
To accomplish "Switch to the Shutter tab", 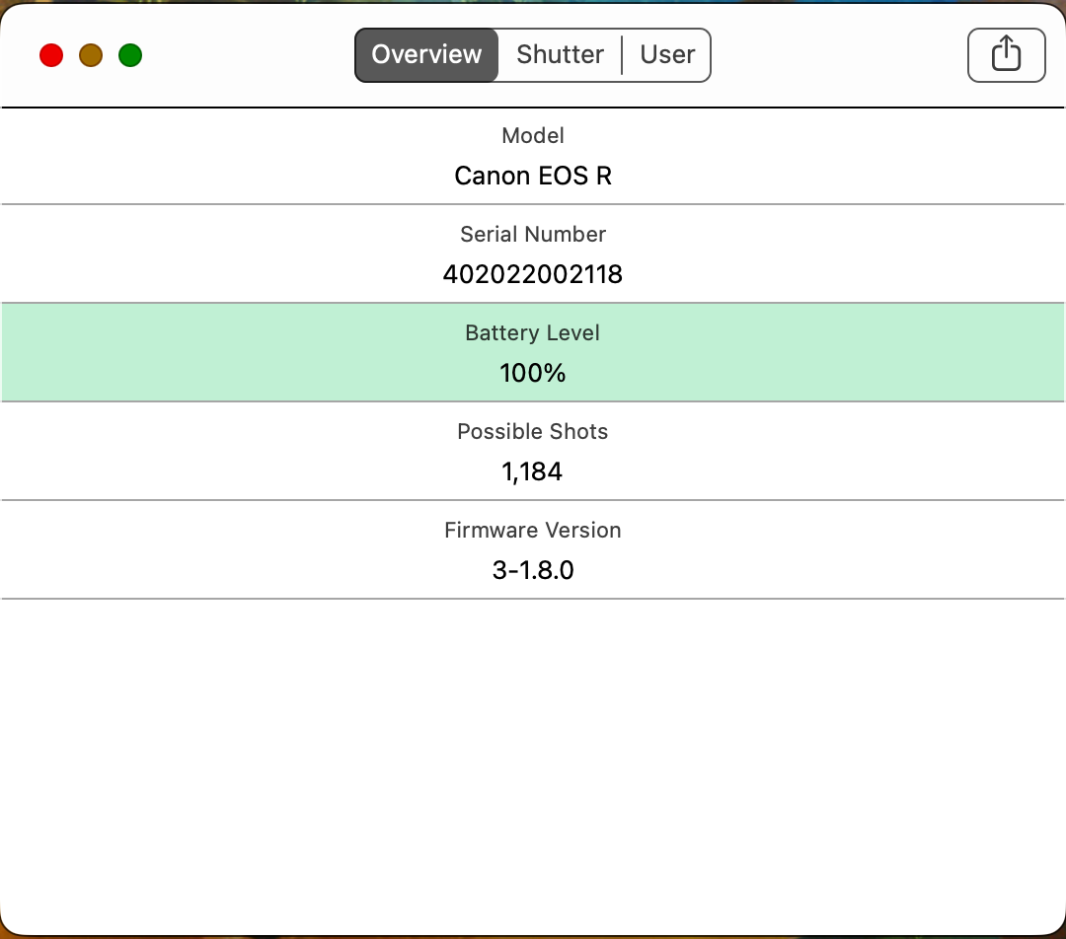I will pyautogui.click(x=561, y=55).
